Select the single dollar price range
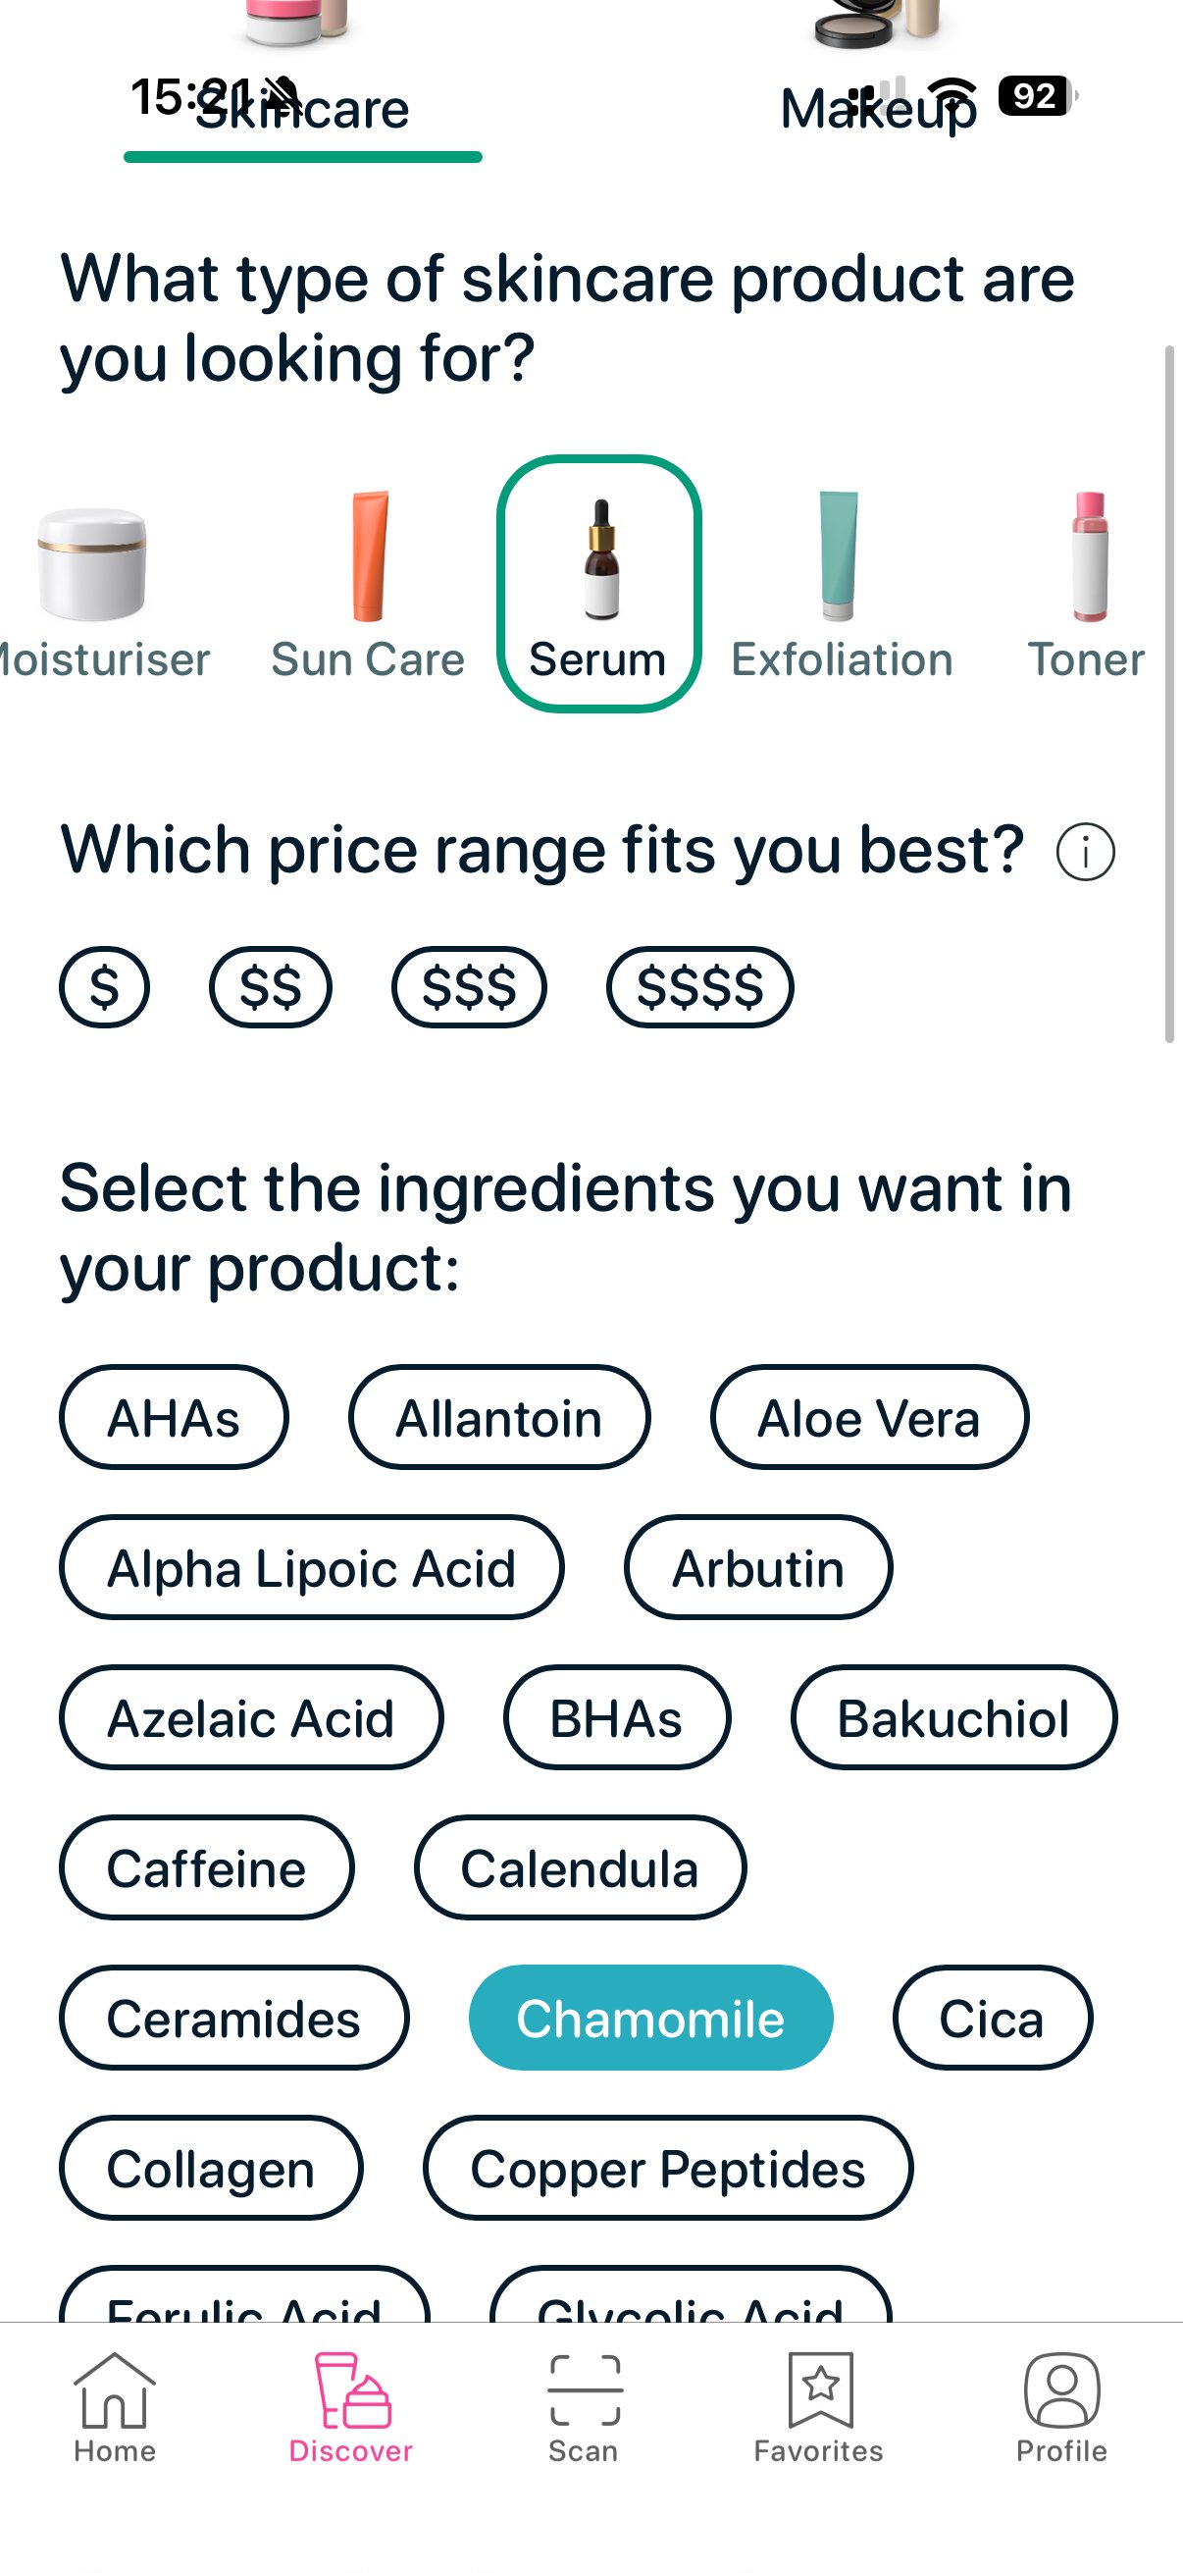The width and height of the screenshot is (1183, 2573). [104, 987]
